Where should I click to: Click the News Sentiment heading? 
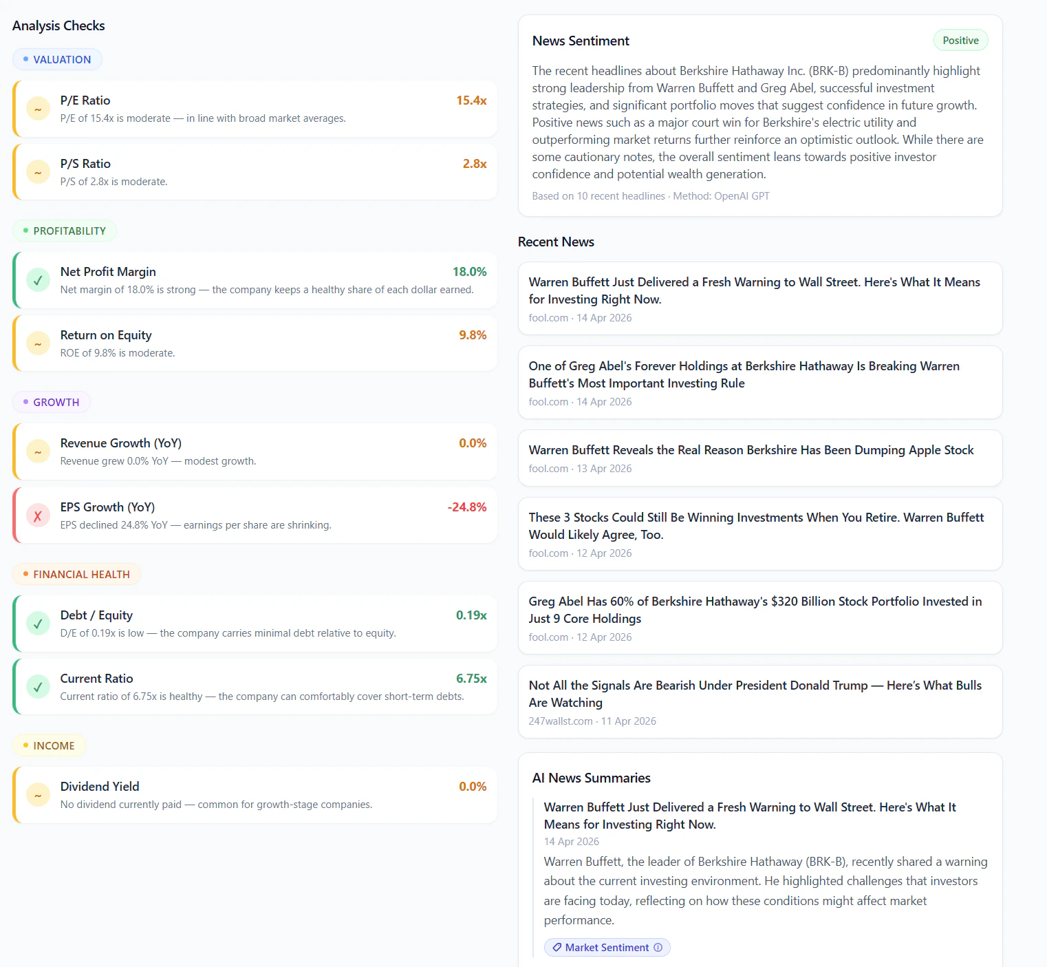pos(581,41)
